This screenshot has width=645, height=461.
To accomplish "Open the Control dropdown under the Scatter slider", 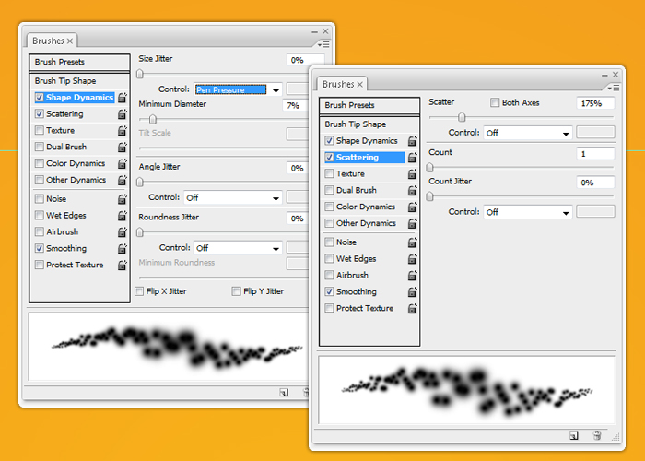I will click(x=528, y=133).
